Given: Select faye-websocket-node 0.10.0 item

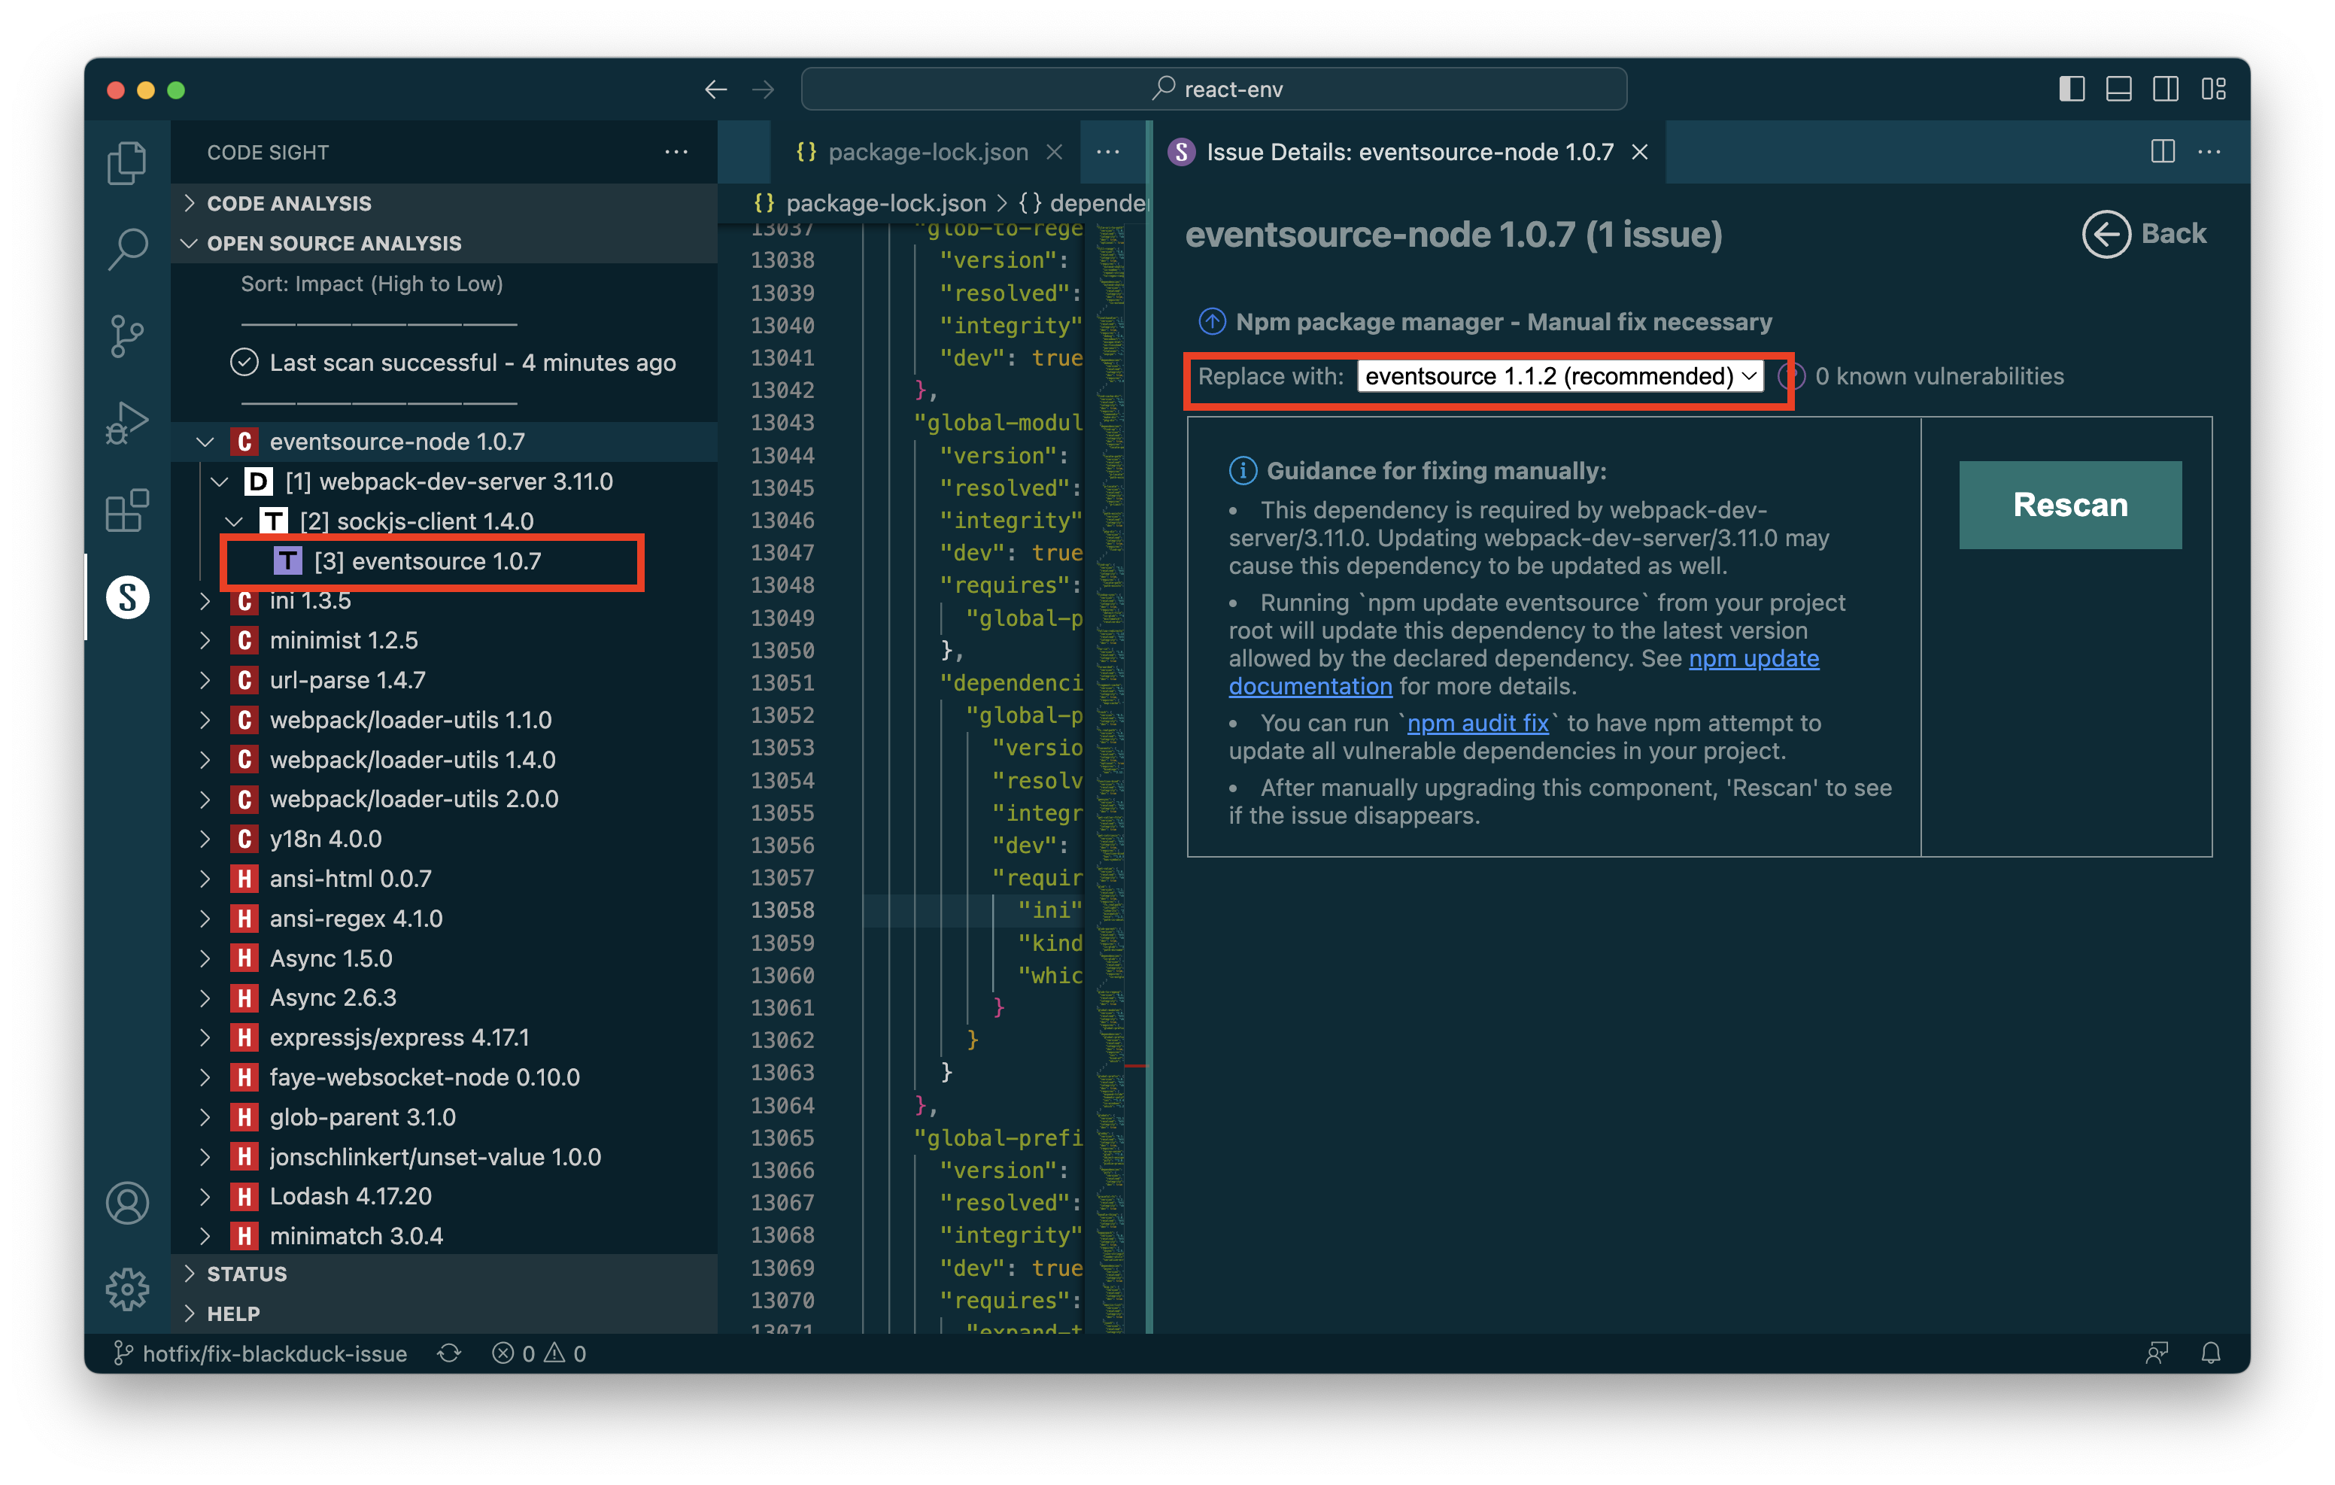Looking at the screenshot, I should (x=444, y=1077).
